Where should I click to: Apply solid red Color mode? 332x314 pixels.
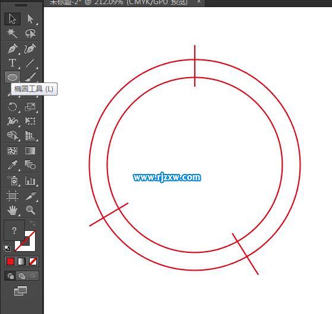point(10,262)
